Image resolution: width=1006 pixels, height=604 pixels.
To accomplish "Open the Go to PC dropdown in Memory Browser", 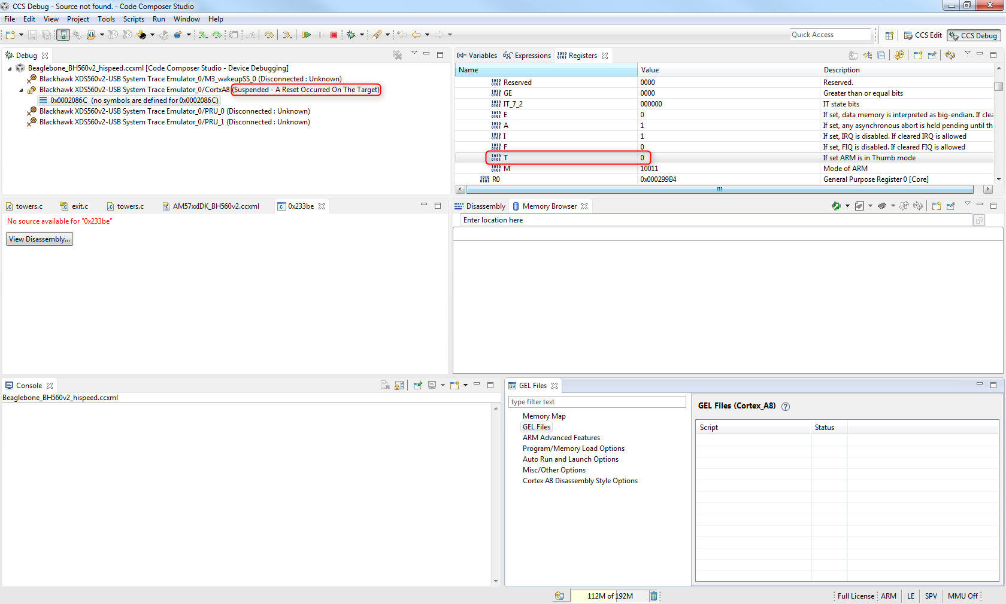I will pyautogui.click(x=847, y=206).
